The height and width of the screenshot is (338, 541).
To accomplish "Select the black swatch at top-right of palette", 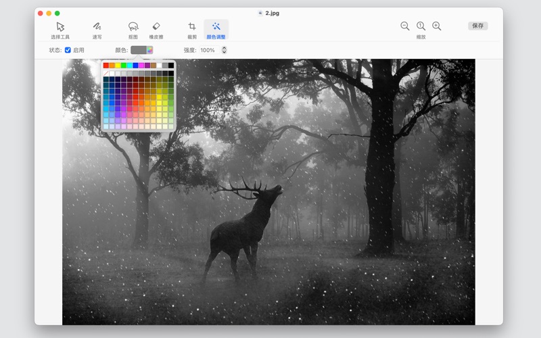I will click(171, 66).
